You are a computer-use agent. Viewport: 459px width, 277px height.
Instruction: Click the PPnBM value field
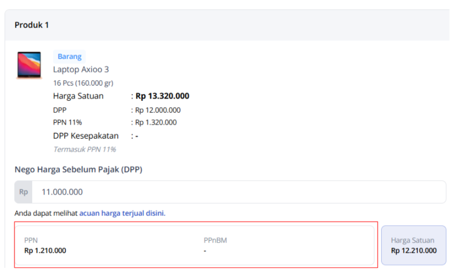(205, 251)
